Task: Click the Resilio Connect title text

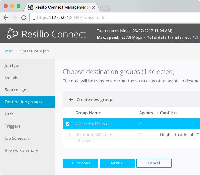Action: click(x=54, y=34)
